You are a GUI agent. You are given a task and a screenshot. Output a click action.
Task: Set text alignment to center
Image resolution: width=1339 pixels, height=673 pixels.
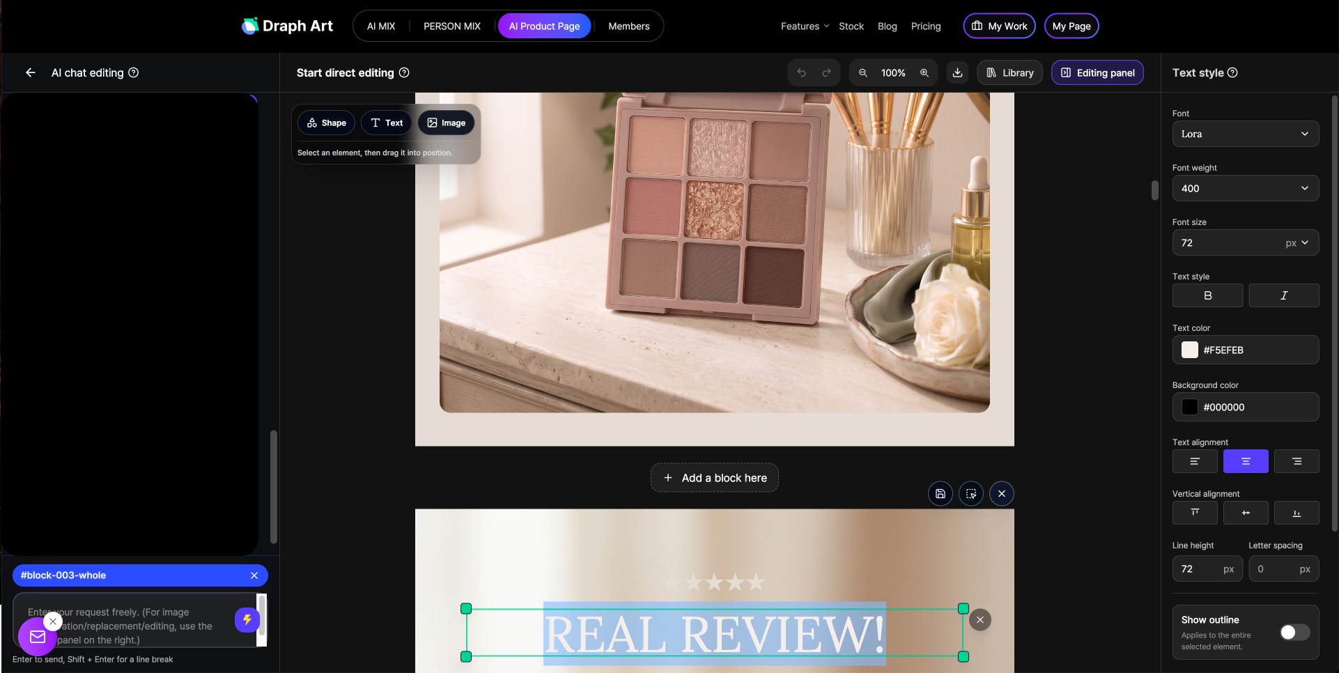click(1246, 461)
